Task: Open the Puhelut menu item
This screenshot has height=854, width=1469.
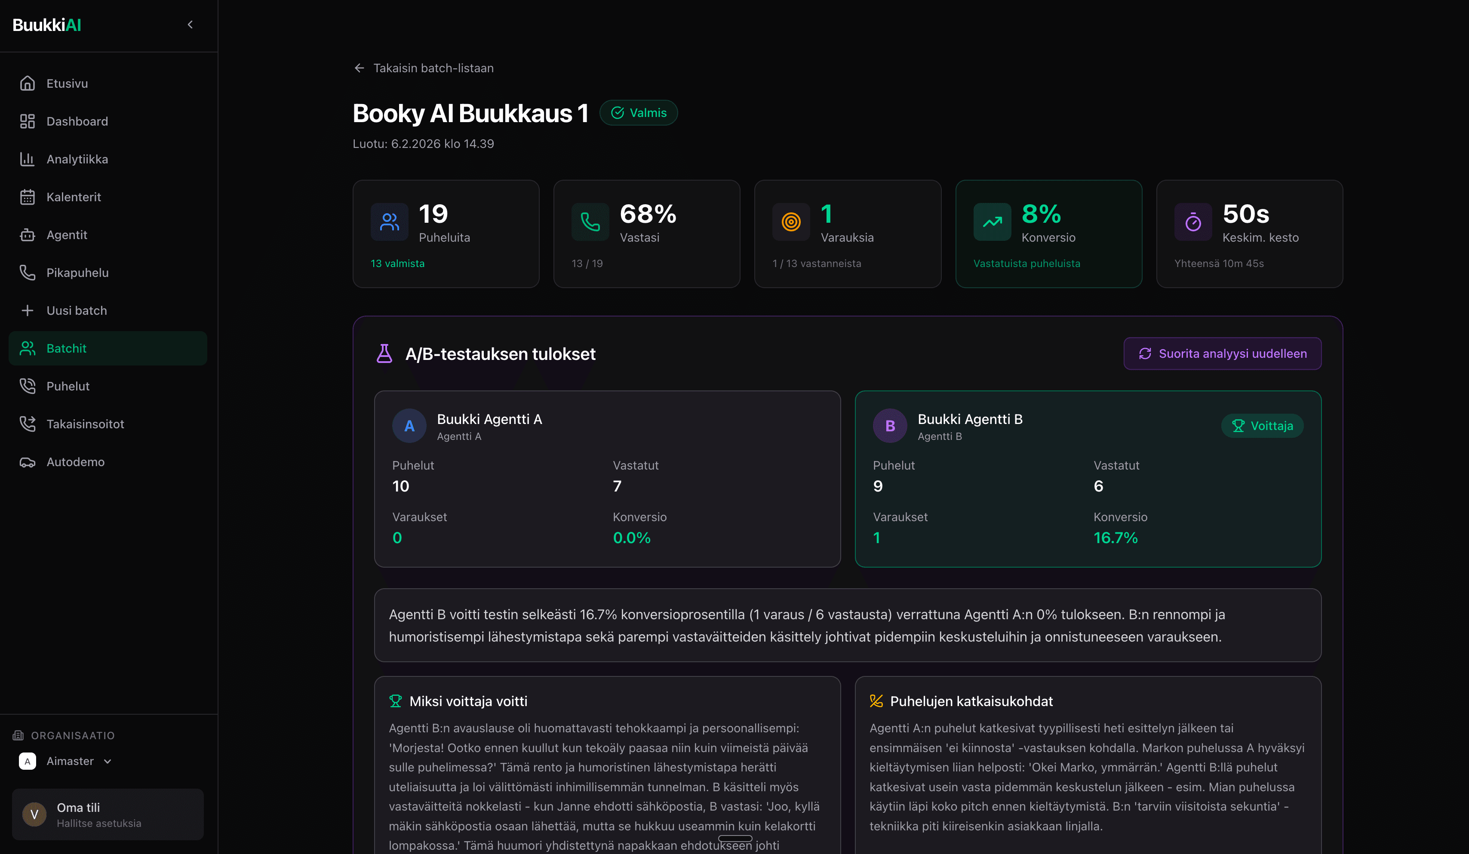Action: (x=68, y=386)
